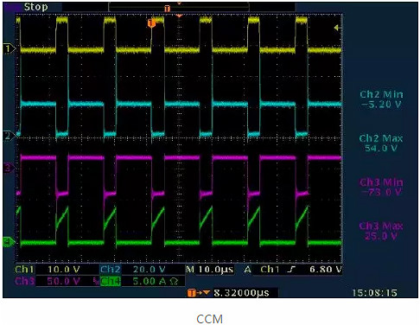Select the channel 3 ground marker
Viewport: 420px width, 325px height.
[x=9, y=168]
